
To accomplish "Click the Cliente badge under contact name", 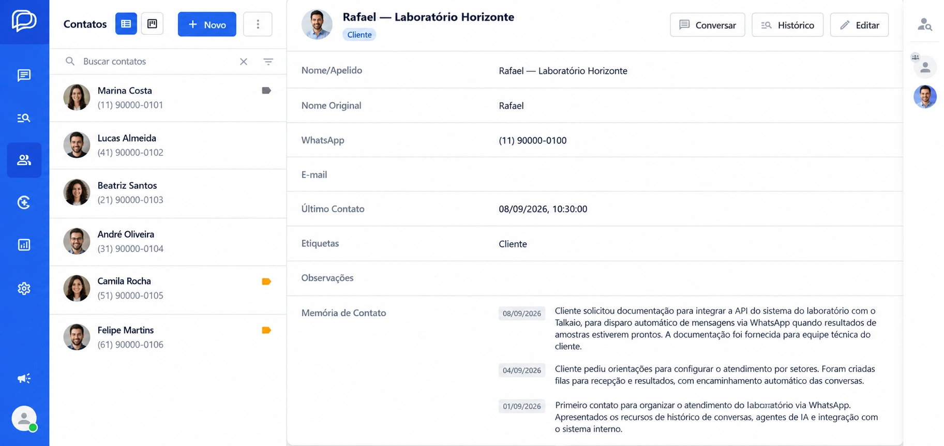I will coord(359,35).
